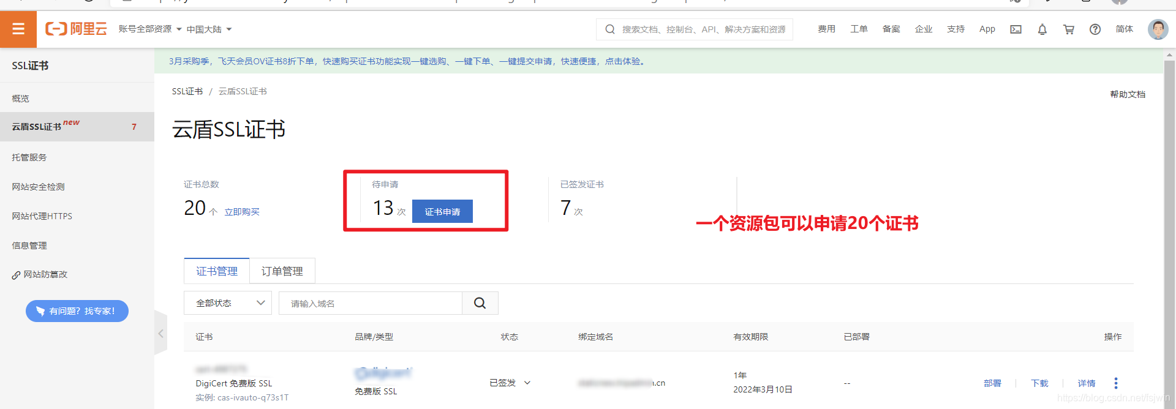Click the Aliyun logo
1176x409 pixels.
pos(76,29)
